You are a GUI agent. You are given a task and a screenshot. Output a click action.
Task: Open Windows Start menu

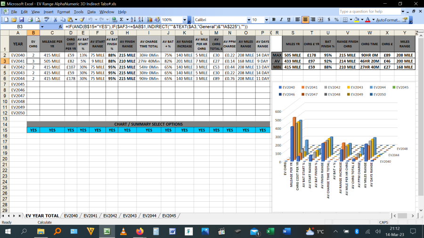(x=8, y=231)
